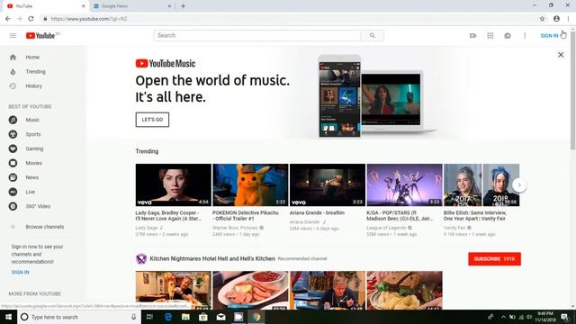576x324 pixels.
Task: Launch Microsoft Edge from taskbar
Action: [x=168, y=317]
